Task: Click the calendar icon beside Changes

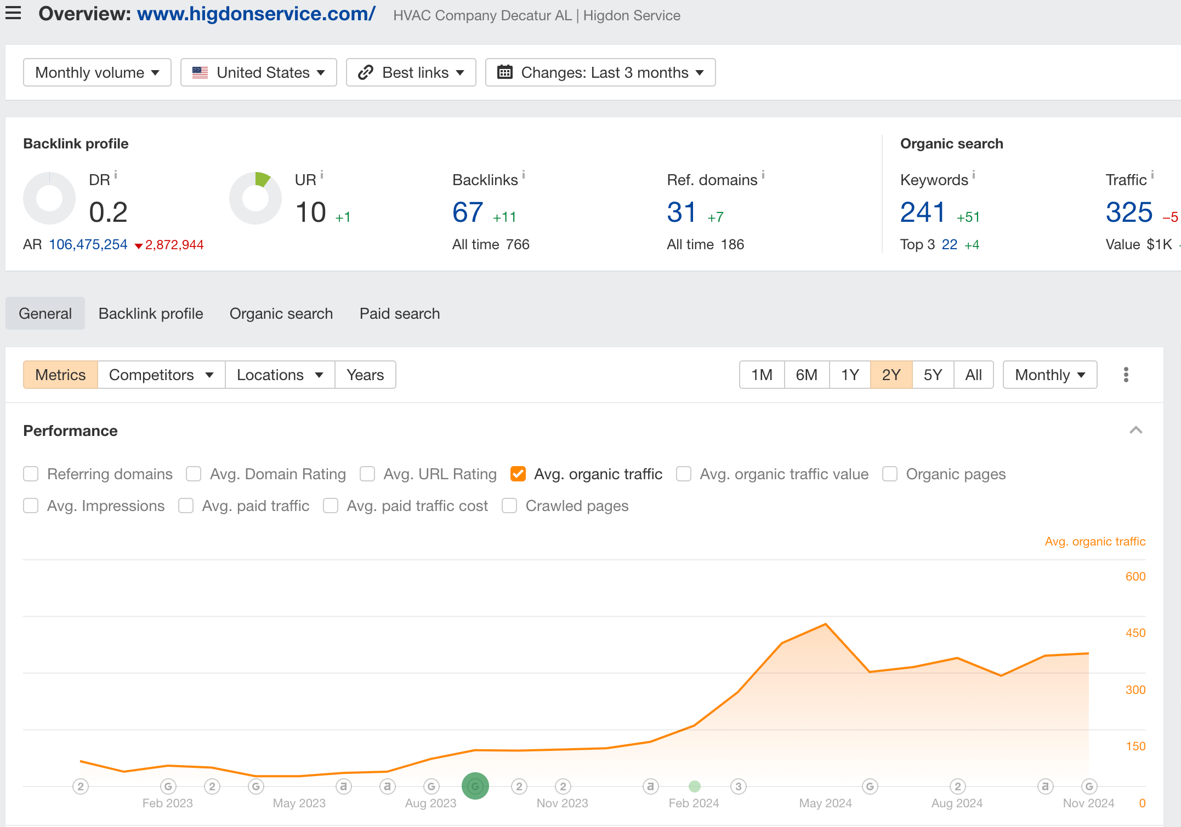Action: click(x=504, y=72)
